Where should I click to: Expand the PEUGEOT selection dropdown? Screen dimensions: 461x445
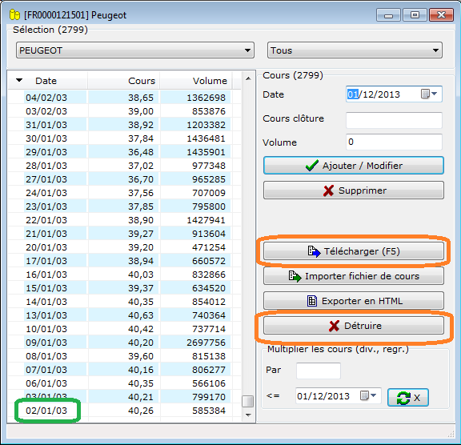click(x=247, y=50)
